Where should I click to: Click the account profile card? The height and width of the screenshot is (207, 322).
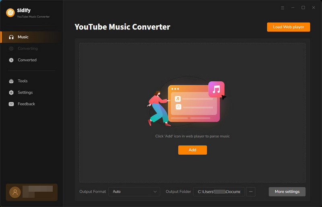click(32, 192)
